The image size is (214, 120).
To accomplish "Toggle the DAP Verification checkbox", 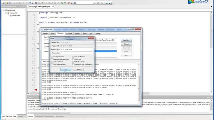I will [x=73, y=57].
